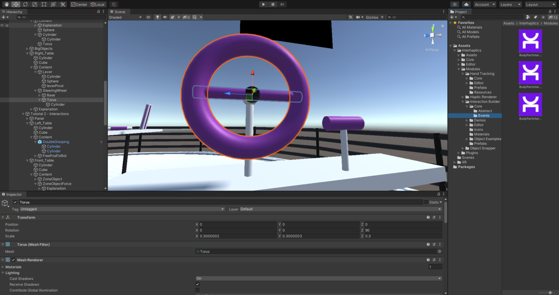Switch to the Project tab
Image resolution: width=559 pixels, height=295 pixels.
459,12
